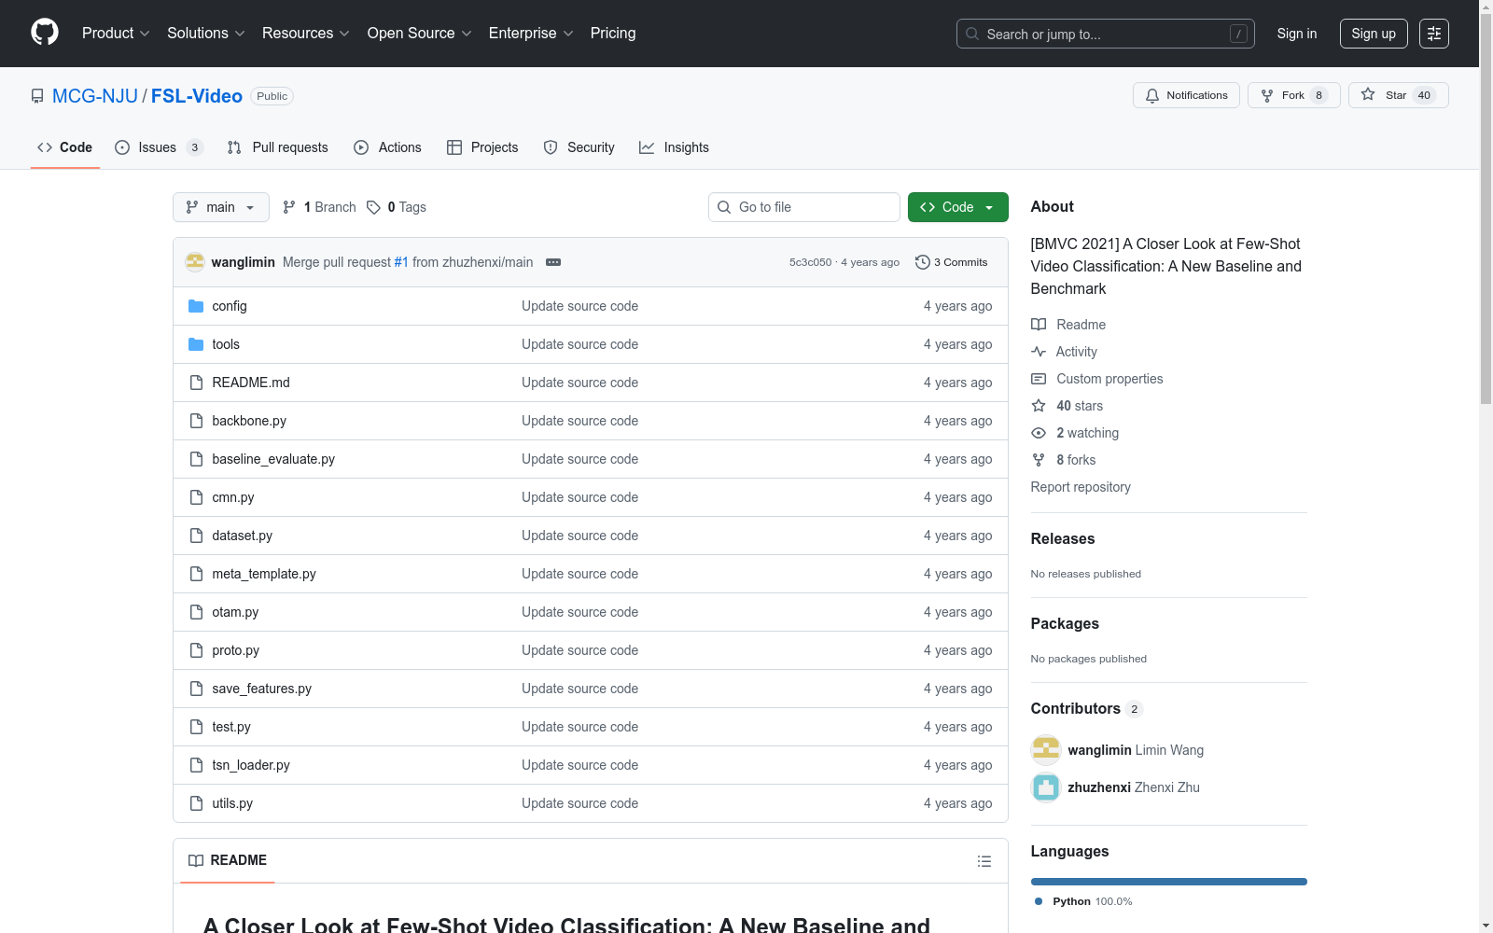Star the FSL-Video repository

(x=1398, y=95)
